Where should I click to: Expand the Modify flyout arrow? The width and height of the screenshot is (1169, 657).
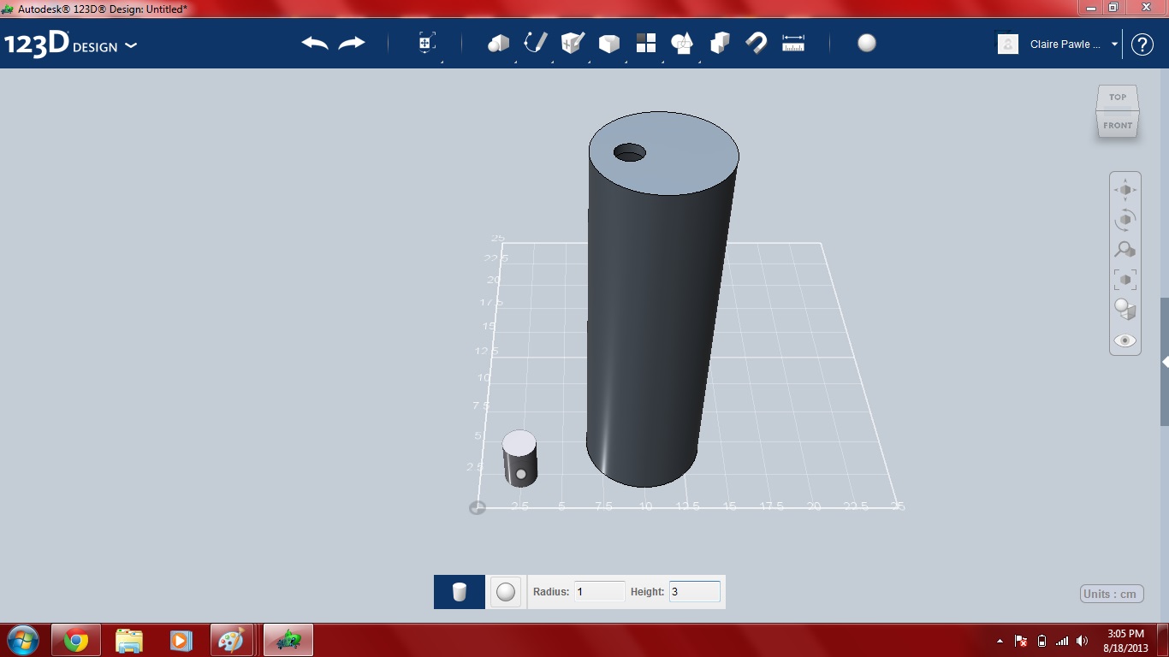point(625,62)
